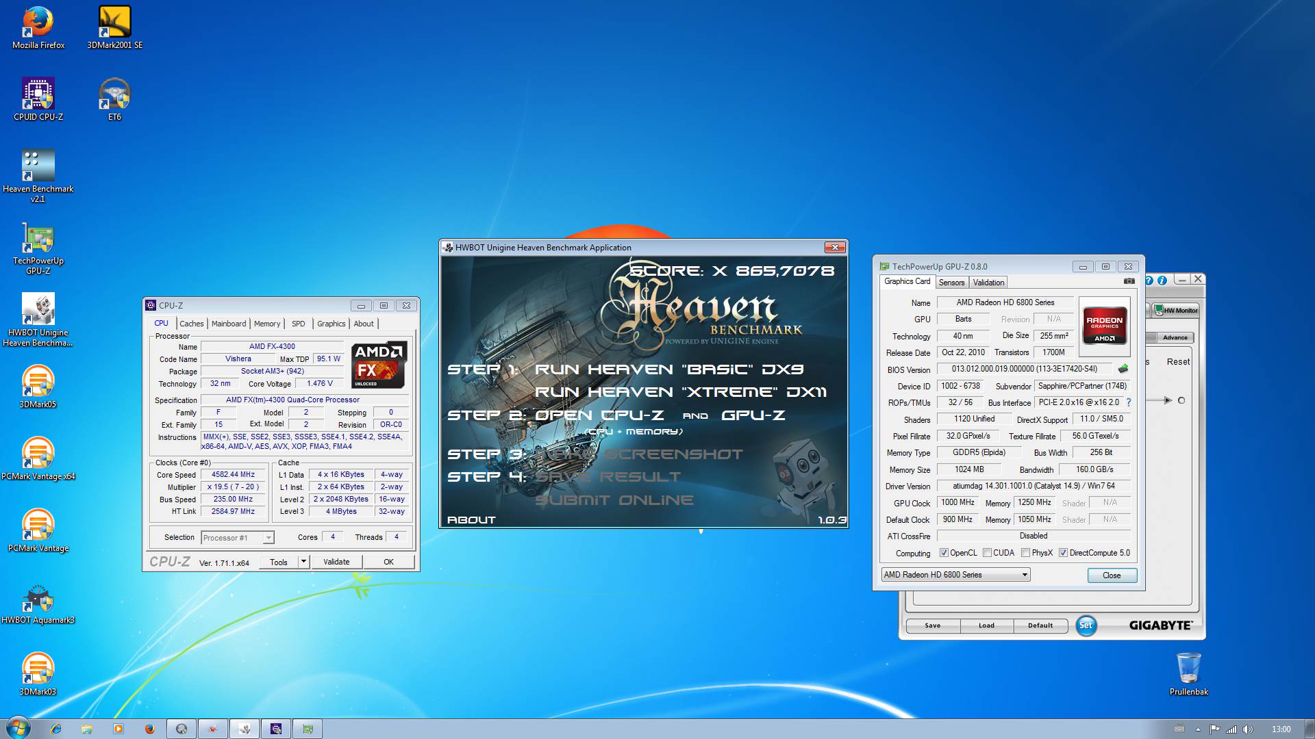Open the PCMark Vantage x64 desktop icon
This screenshot has height=739, width=1315.
[x=38, y=458]
